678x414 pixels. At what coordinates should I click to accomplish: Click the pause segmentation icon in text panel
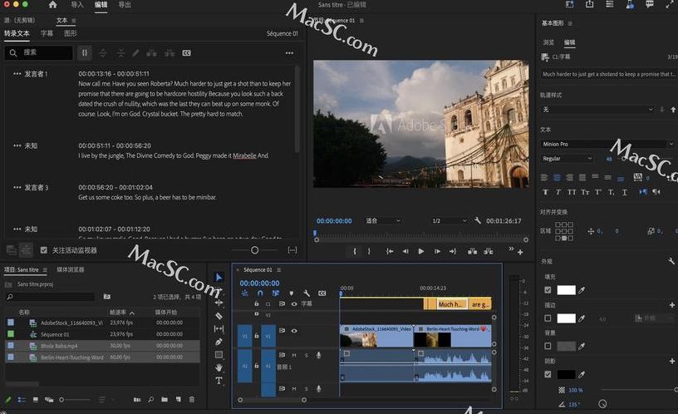(x=85, y=52)
